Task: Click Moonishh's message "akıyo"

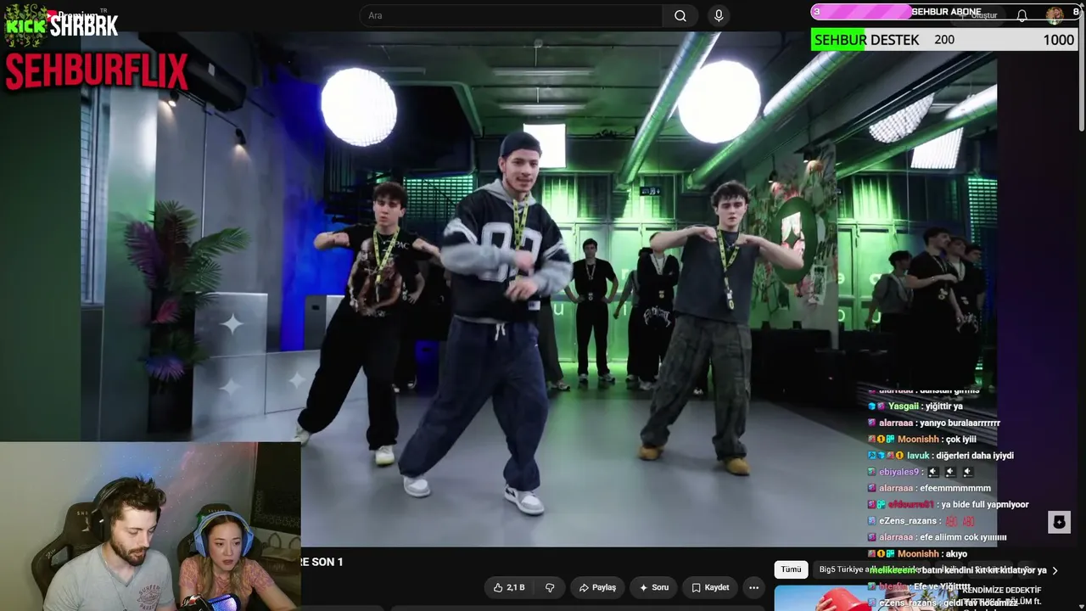Action: (x=956, y=553)
